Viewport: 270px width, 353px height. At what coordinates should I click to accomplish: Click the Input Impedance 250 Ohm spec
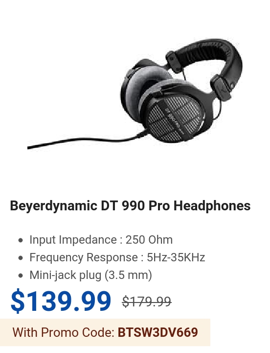101,240
